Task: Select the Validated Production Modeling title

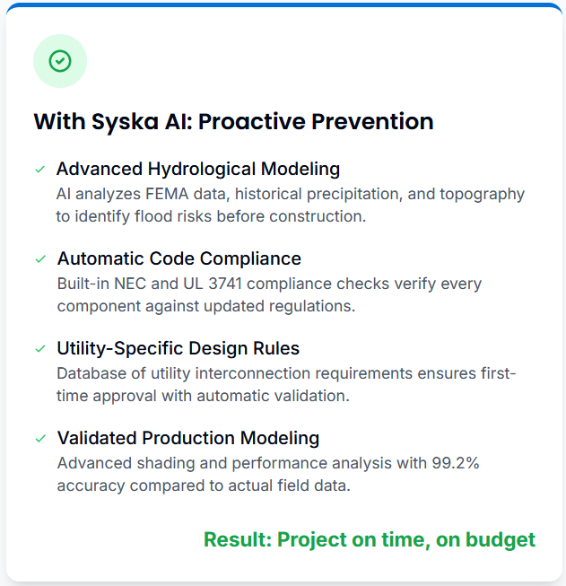Action: [x=187, y=438]
